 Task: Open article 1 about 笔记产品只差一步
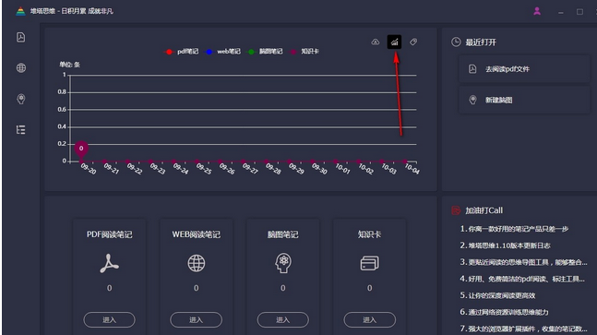click(x=514, y=229)
